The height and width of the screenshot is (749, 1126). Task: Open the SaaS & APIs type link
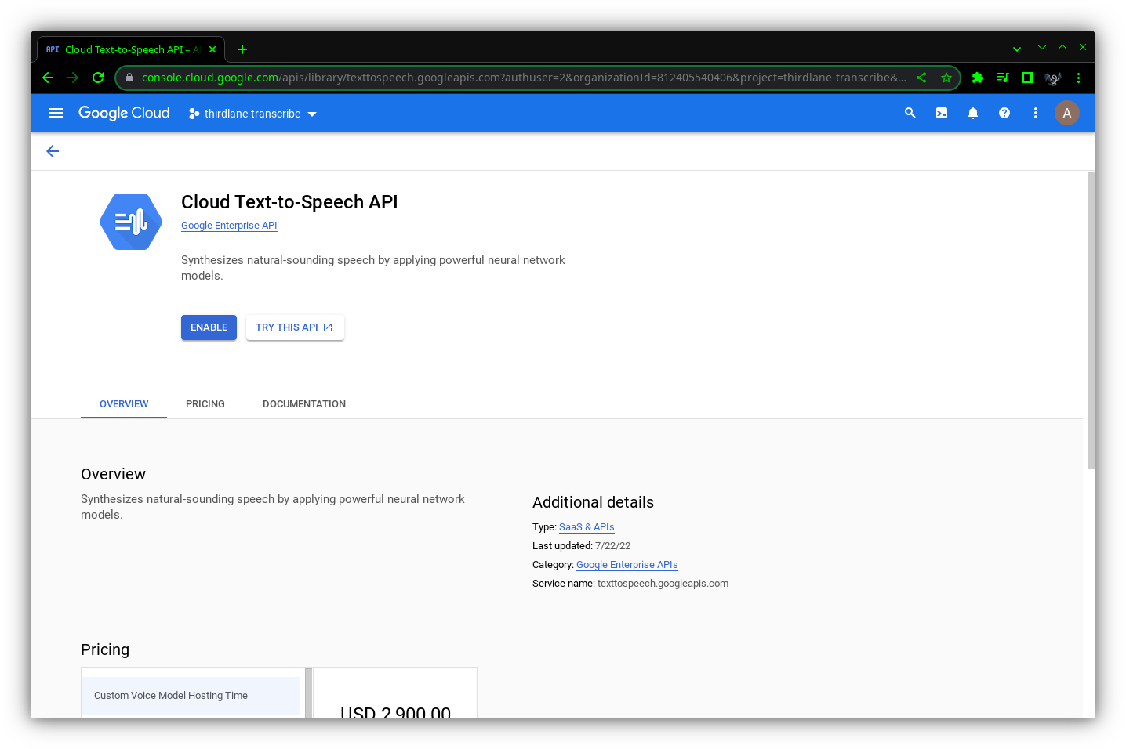click(587, 527)
